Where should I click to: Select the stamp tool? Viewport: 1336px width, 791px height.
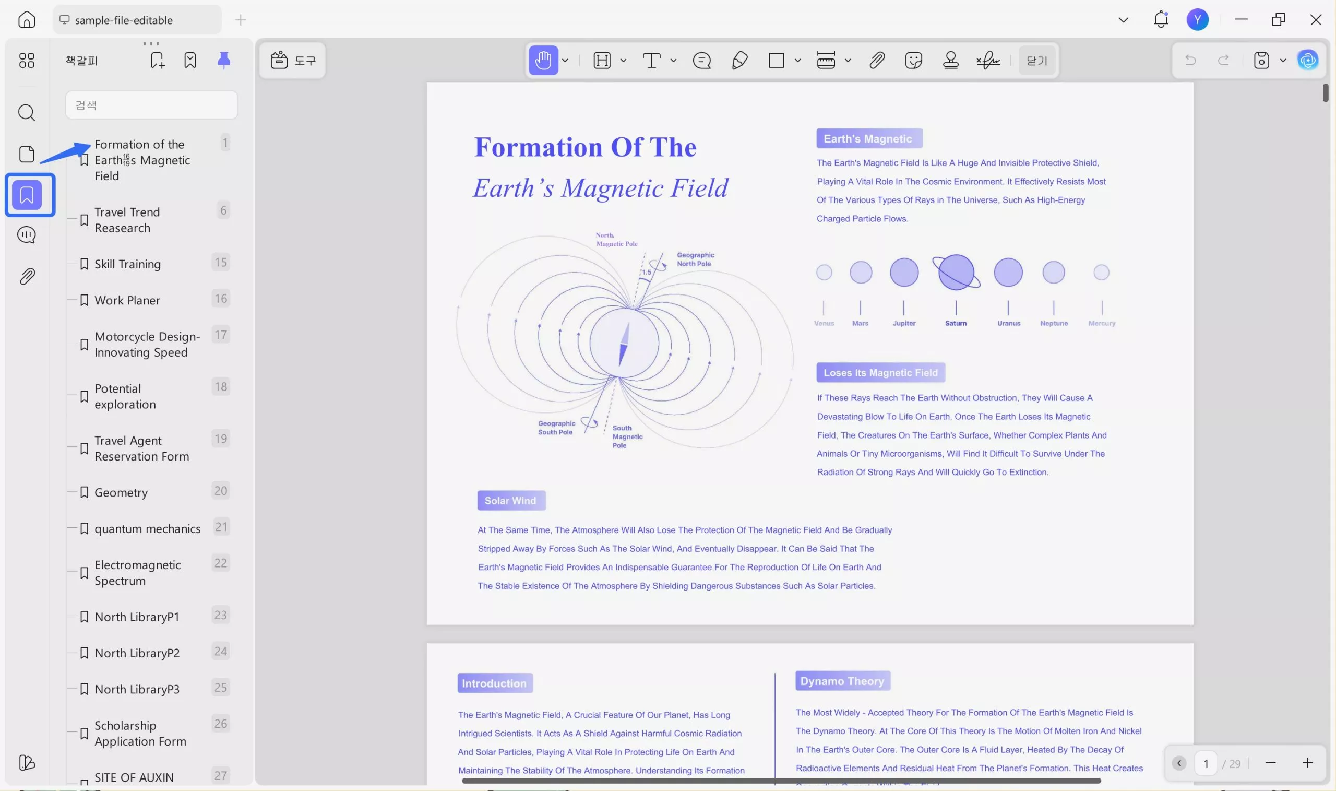point(951,60)
